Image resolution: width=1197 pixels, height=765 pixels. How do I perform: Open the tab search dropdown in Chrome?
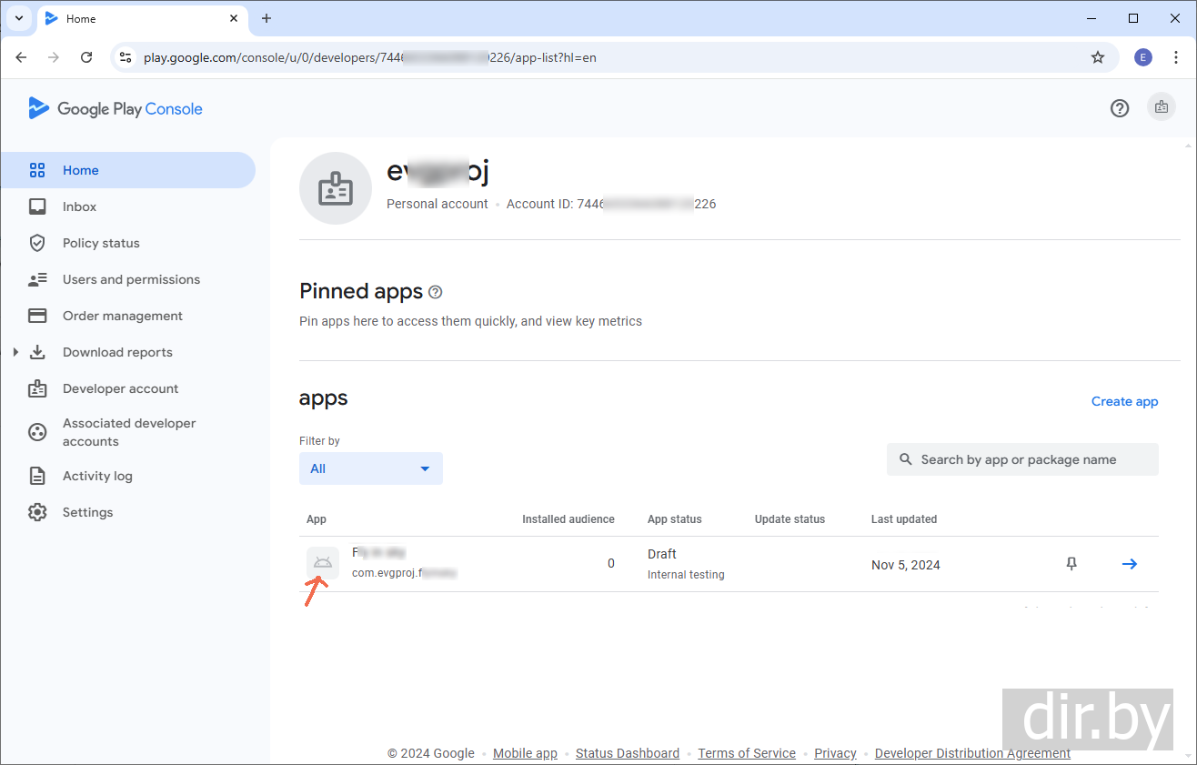(18, 18)
